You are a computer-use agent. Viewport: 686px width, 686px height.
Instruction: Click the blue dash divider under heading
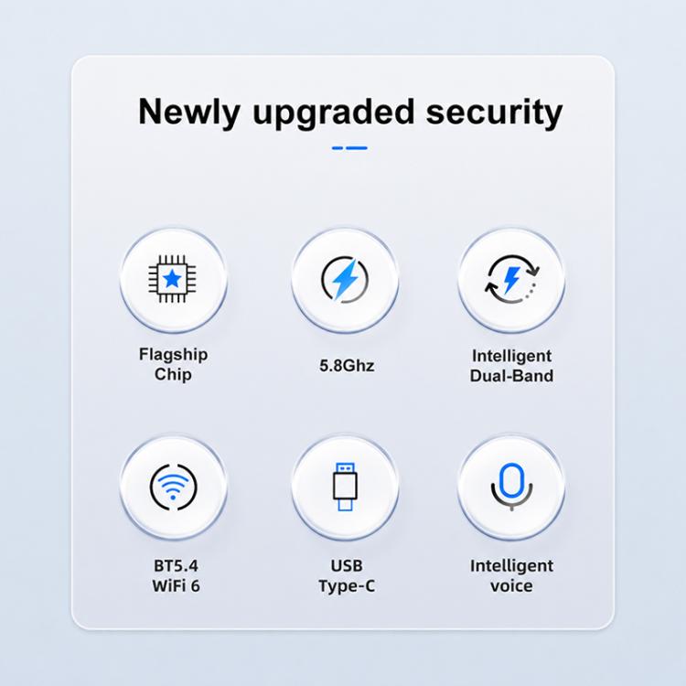tap(349, 148)
